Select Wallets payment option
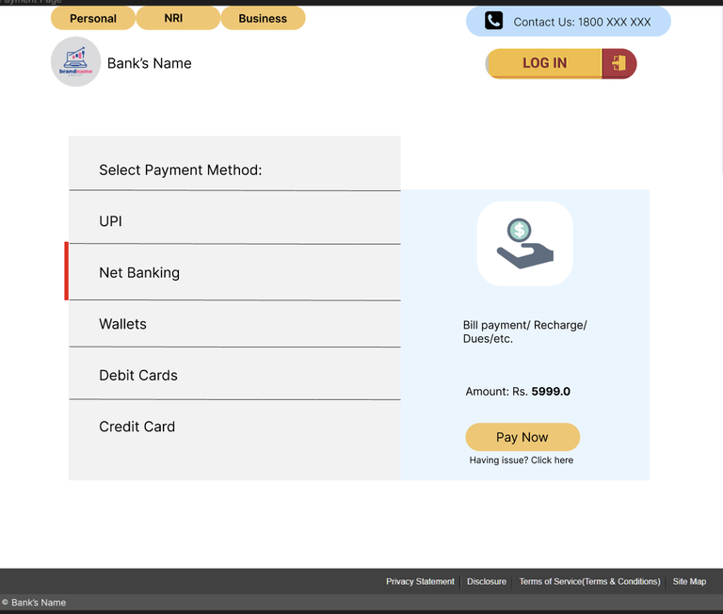 [x=234, y=324]
